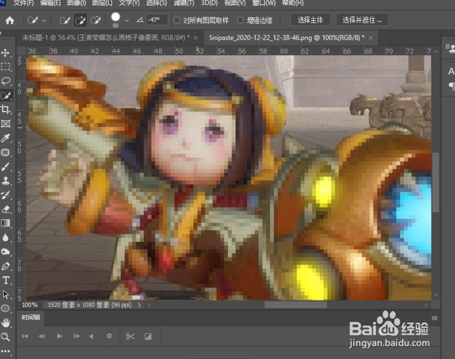Select the Eraser tool
The image size is (455, 359).
[x=5, y=209]
